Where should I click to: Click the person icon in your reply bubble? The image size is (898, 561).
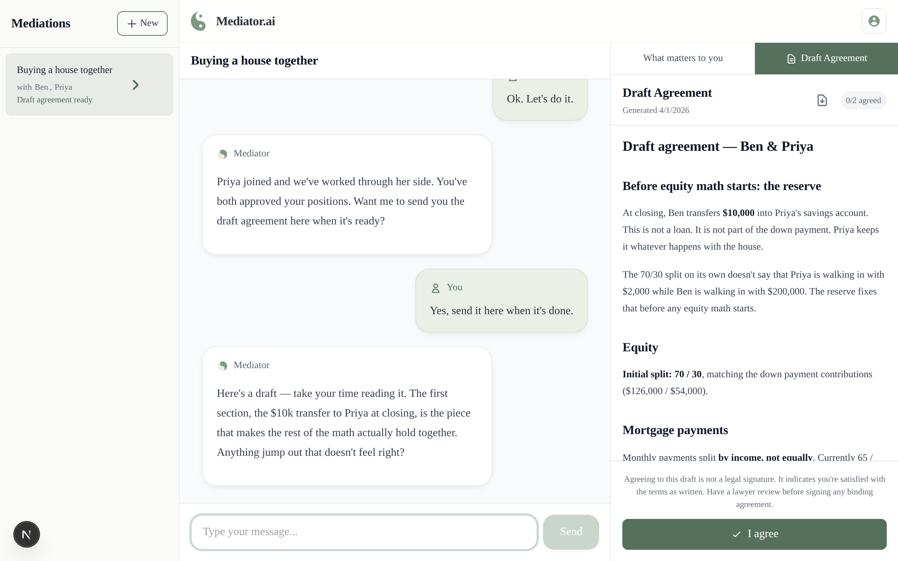pyautogui.click(x=435, y=288)
